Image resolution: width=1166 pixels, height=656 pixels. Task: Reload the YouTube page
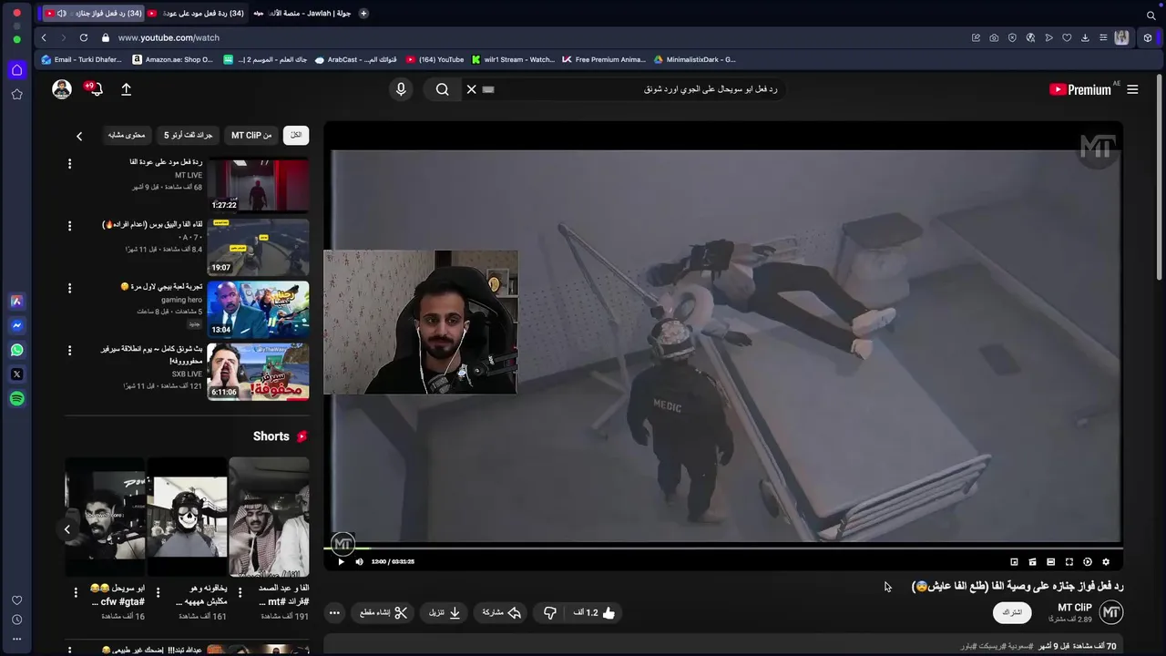[83, 37]
